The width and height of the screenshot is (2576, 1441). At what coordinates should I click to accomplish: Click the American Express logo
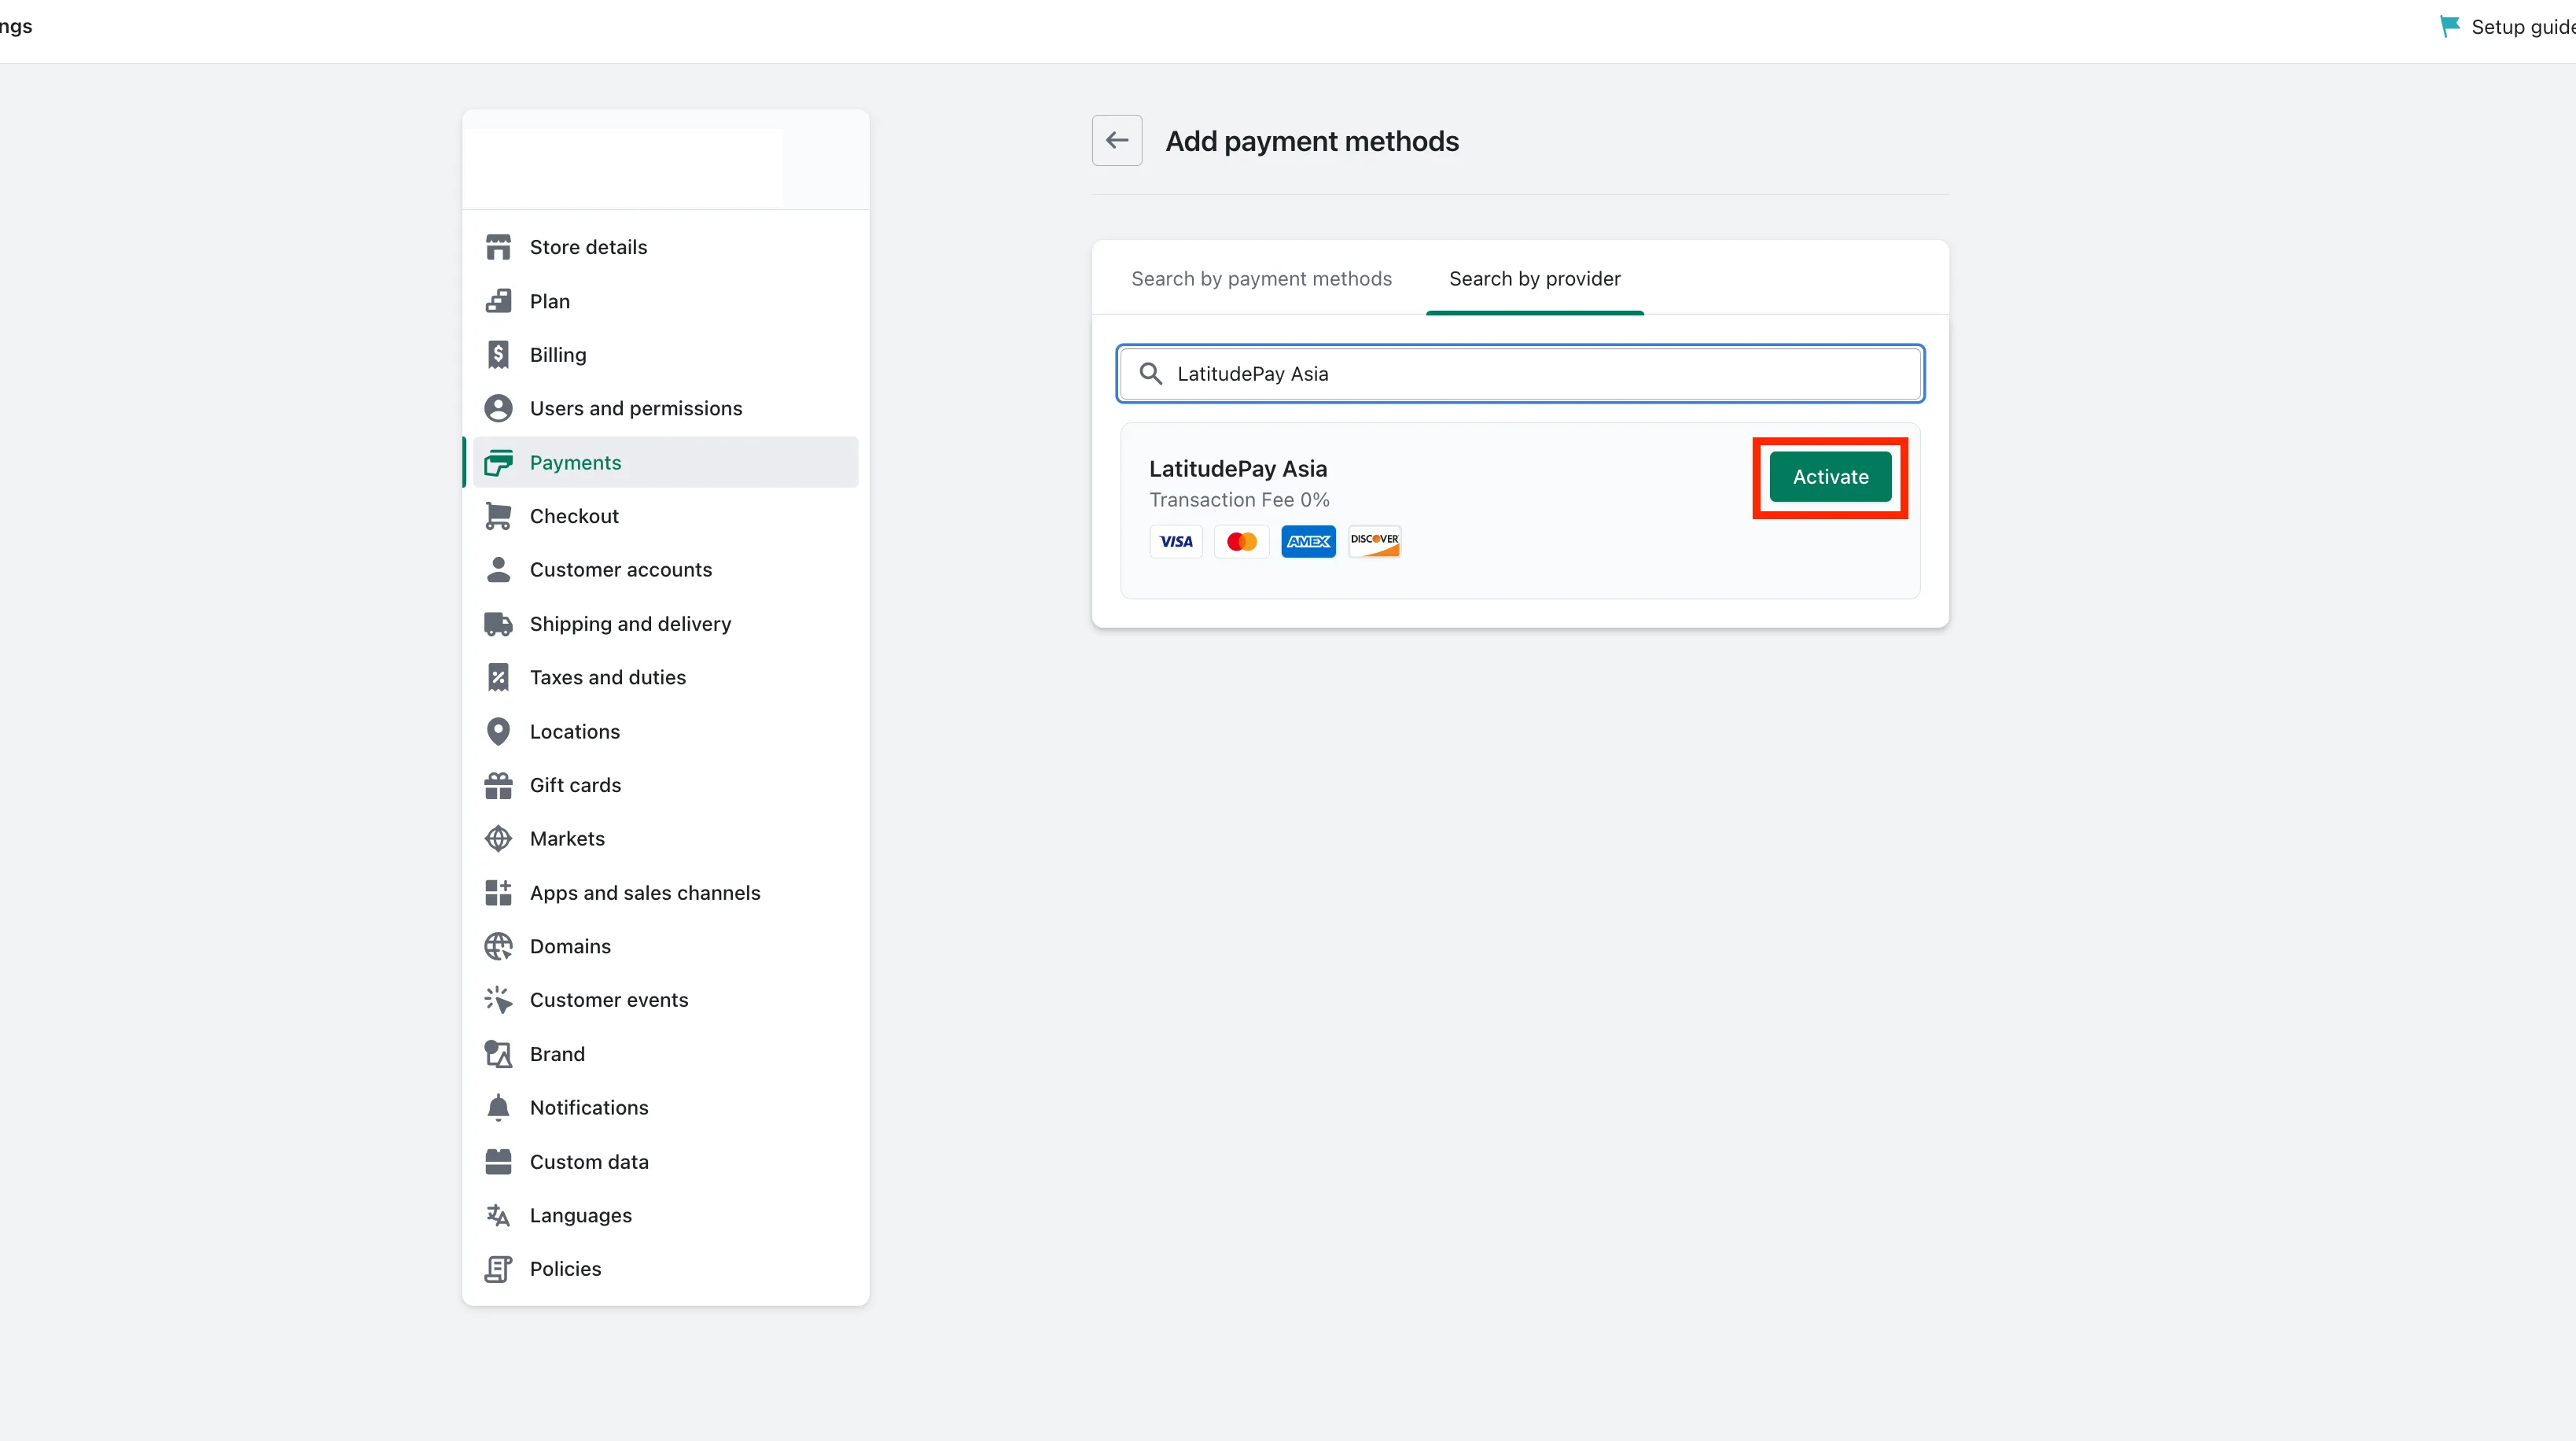[x=1308, y=542]
